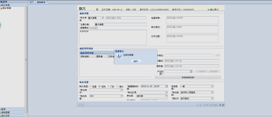Open calendar icon beside 产生时间 field
The image size is (272, 117).
click(x=191, y=71)
